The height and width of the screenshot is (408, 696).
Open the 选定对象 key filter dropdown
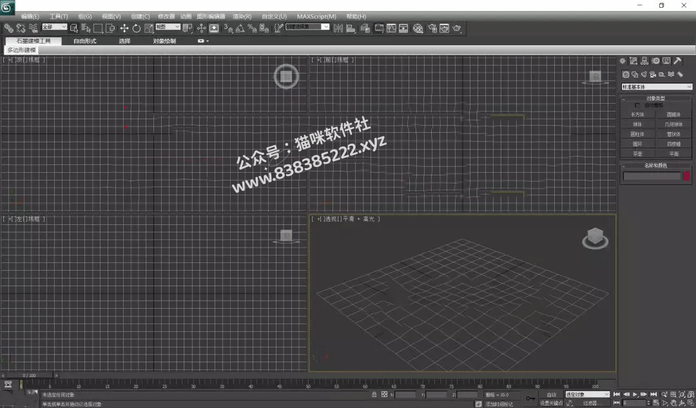coord(587,394)
